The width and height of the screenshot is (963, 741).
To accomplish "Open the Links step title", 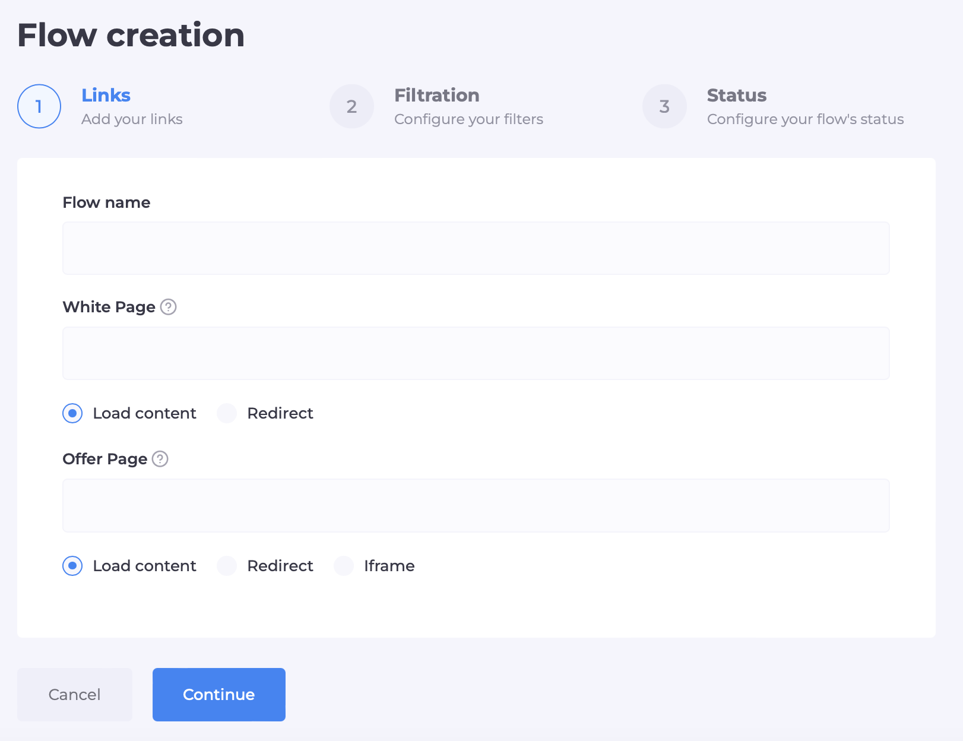I will coord(106,95).
